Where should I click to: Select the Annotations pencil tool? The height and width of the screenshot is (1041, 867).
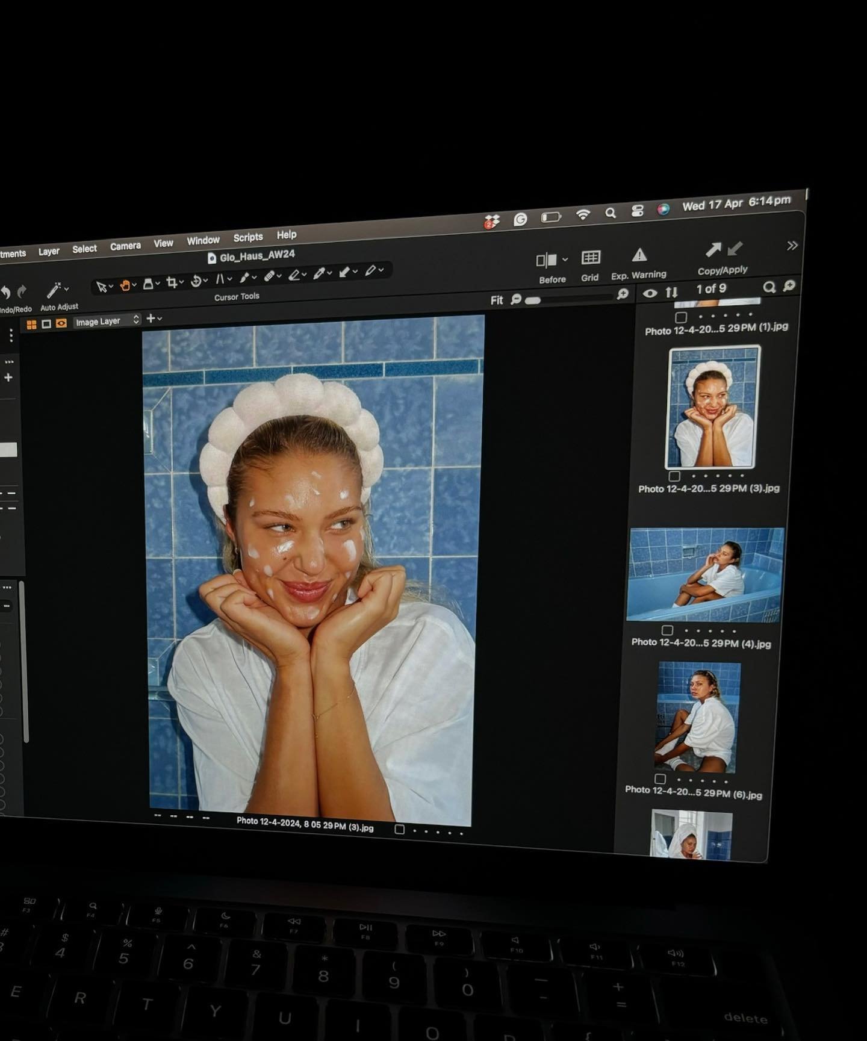tap(370, 271)
